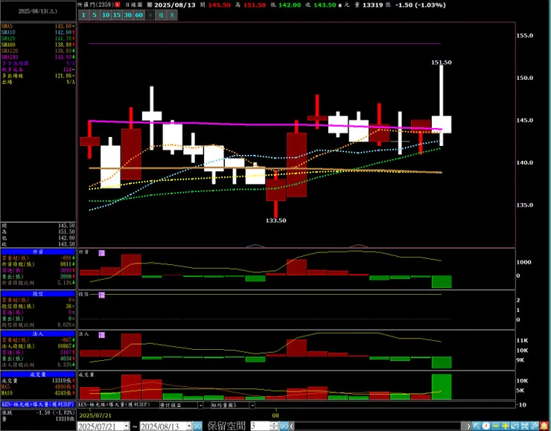
Task: Click the SMA120 indicator row
Action: point(38,51)
